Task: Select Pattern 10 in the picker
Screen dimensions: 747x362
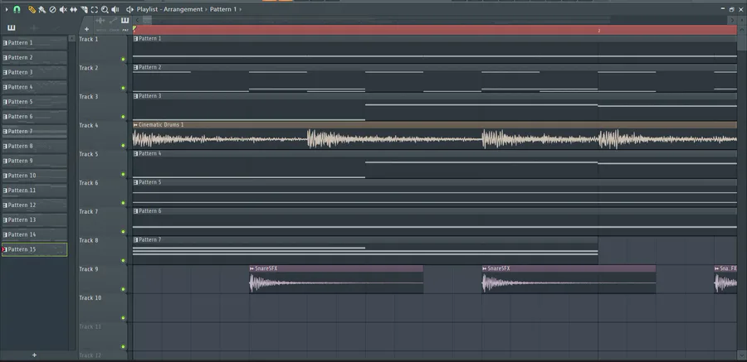Action: (34, 176)
